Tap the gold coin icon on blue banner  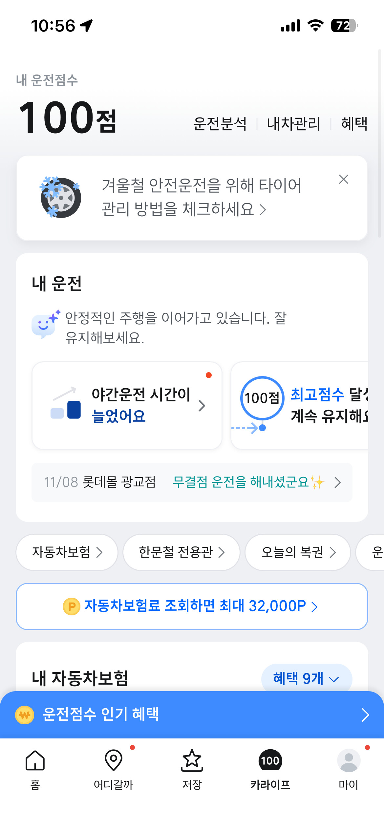tap(25, 714)
